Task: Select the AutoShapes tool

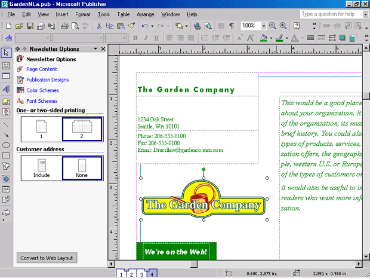Action: [x=6, y=166]
